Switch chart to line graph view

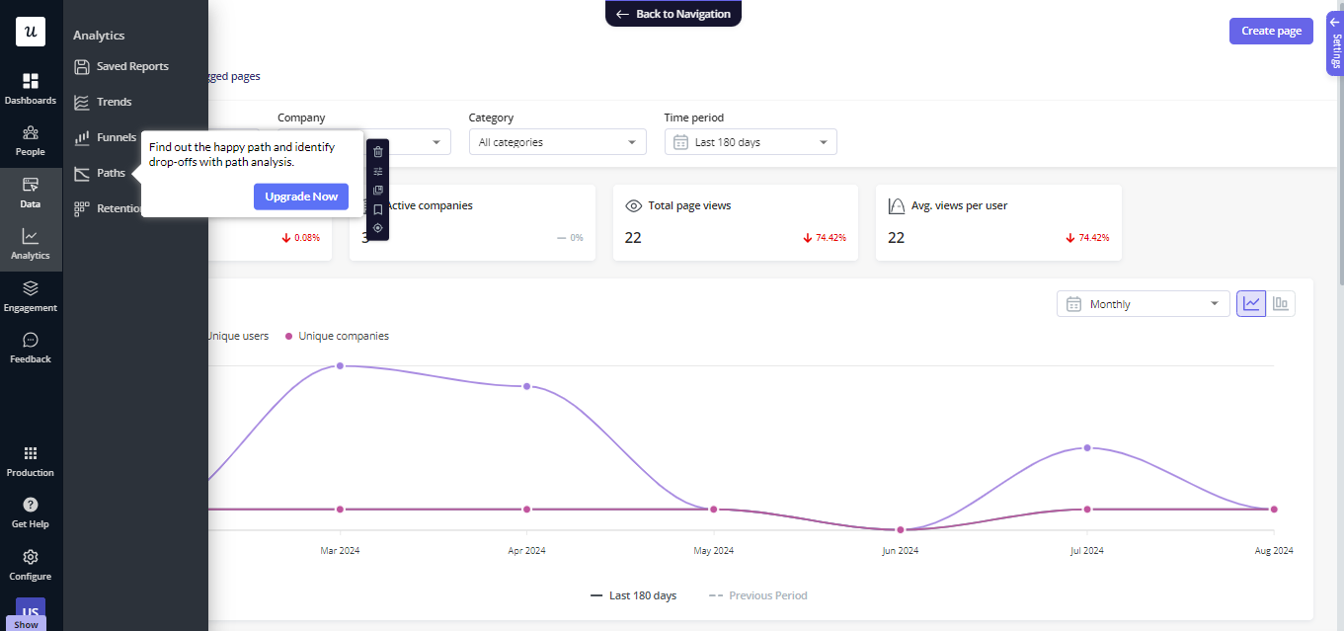(x=1251, y=304)
